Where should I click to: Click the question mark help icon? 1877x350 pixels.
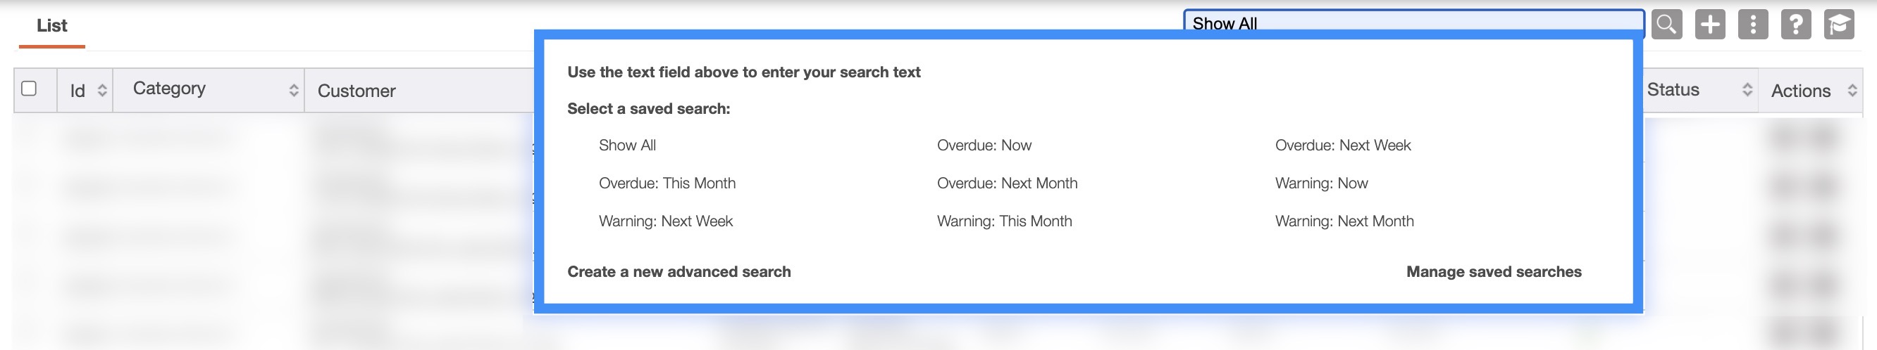tap(1795, 24)
